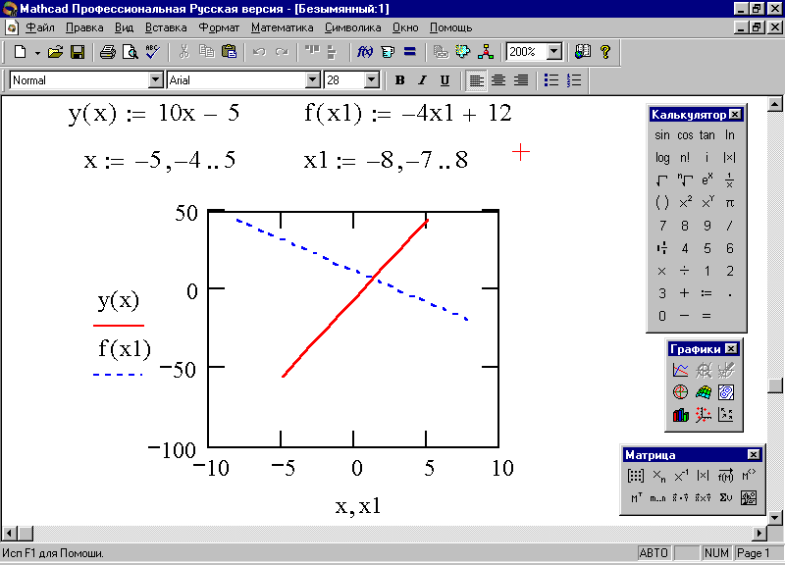Viewport: 785px width, 565px height.
Task: Save the worksheet with the diskette icon
Action: 78,52
